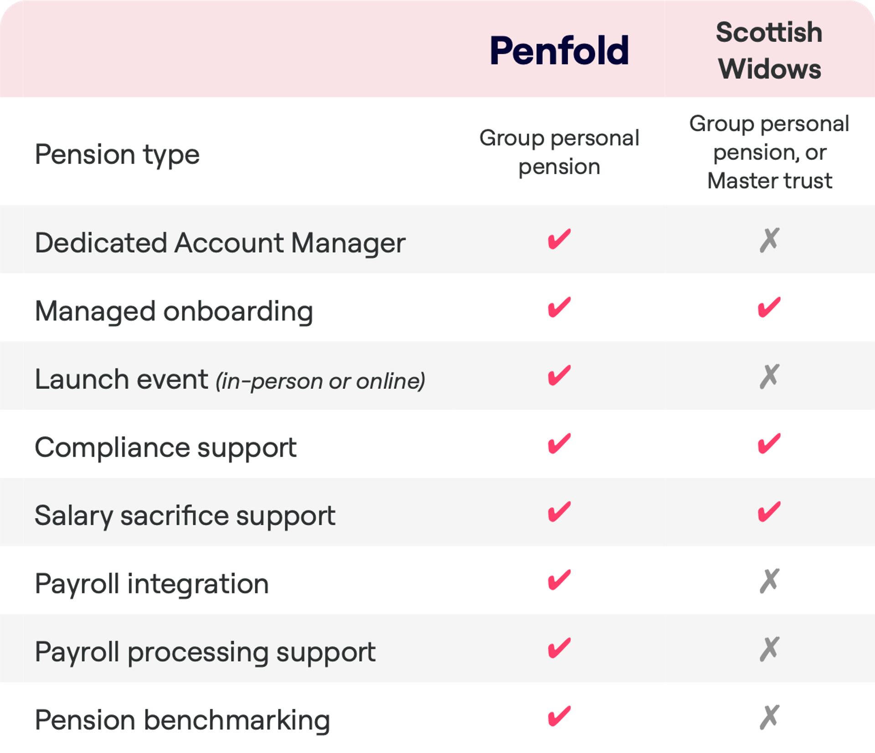The image size is (875, 753).
Task: Click Scottish Widows' checkmark for Managed onboarding
Action: pyautogui.click(x=769, y=307)
